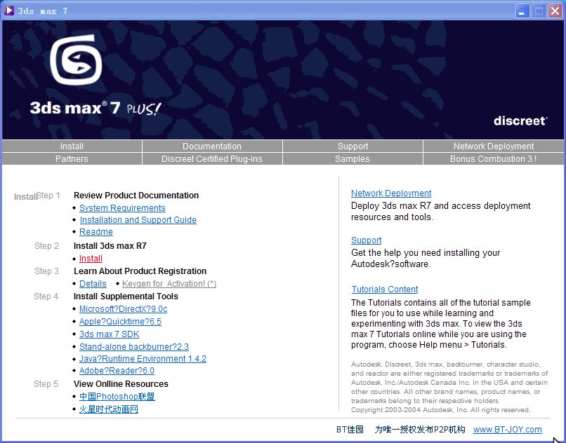This screenshot has width=566, height=443.
Task: Click the 'View Online Resources' heading
Action: click(121, 384)
